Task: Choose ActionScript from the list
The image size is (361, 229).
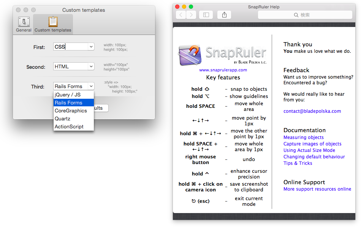Action: tap(74, 126)
